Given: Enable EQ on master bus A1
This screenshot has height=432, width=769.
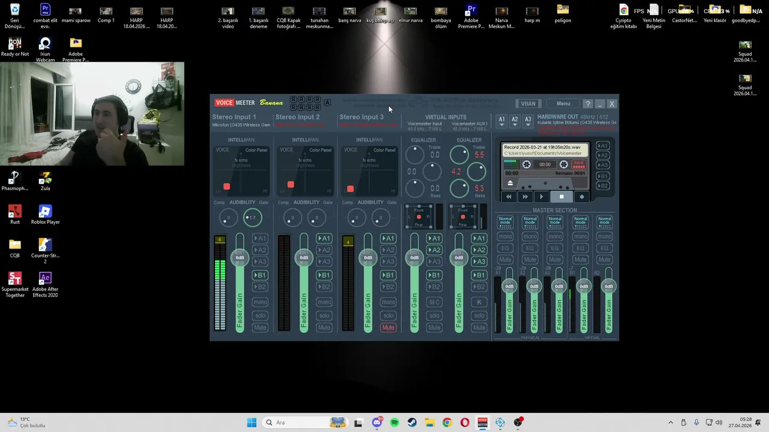Looking at the screenshot, I should (x=505, y=248).
